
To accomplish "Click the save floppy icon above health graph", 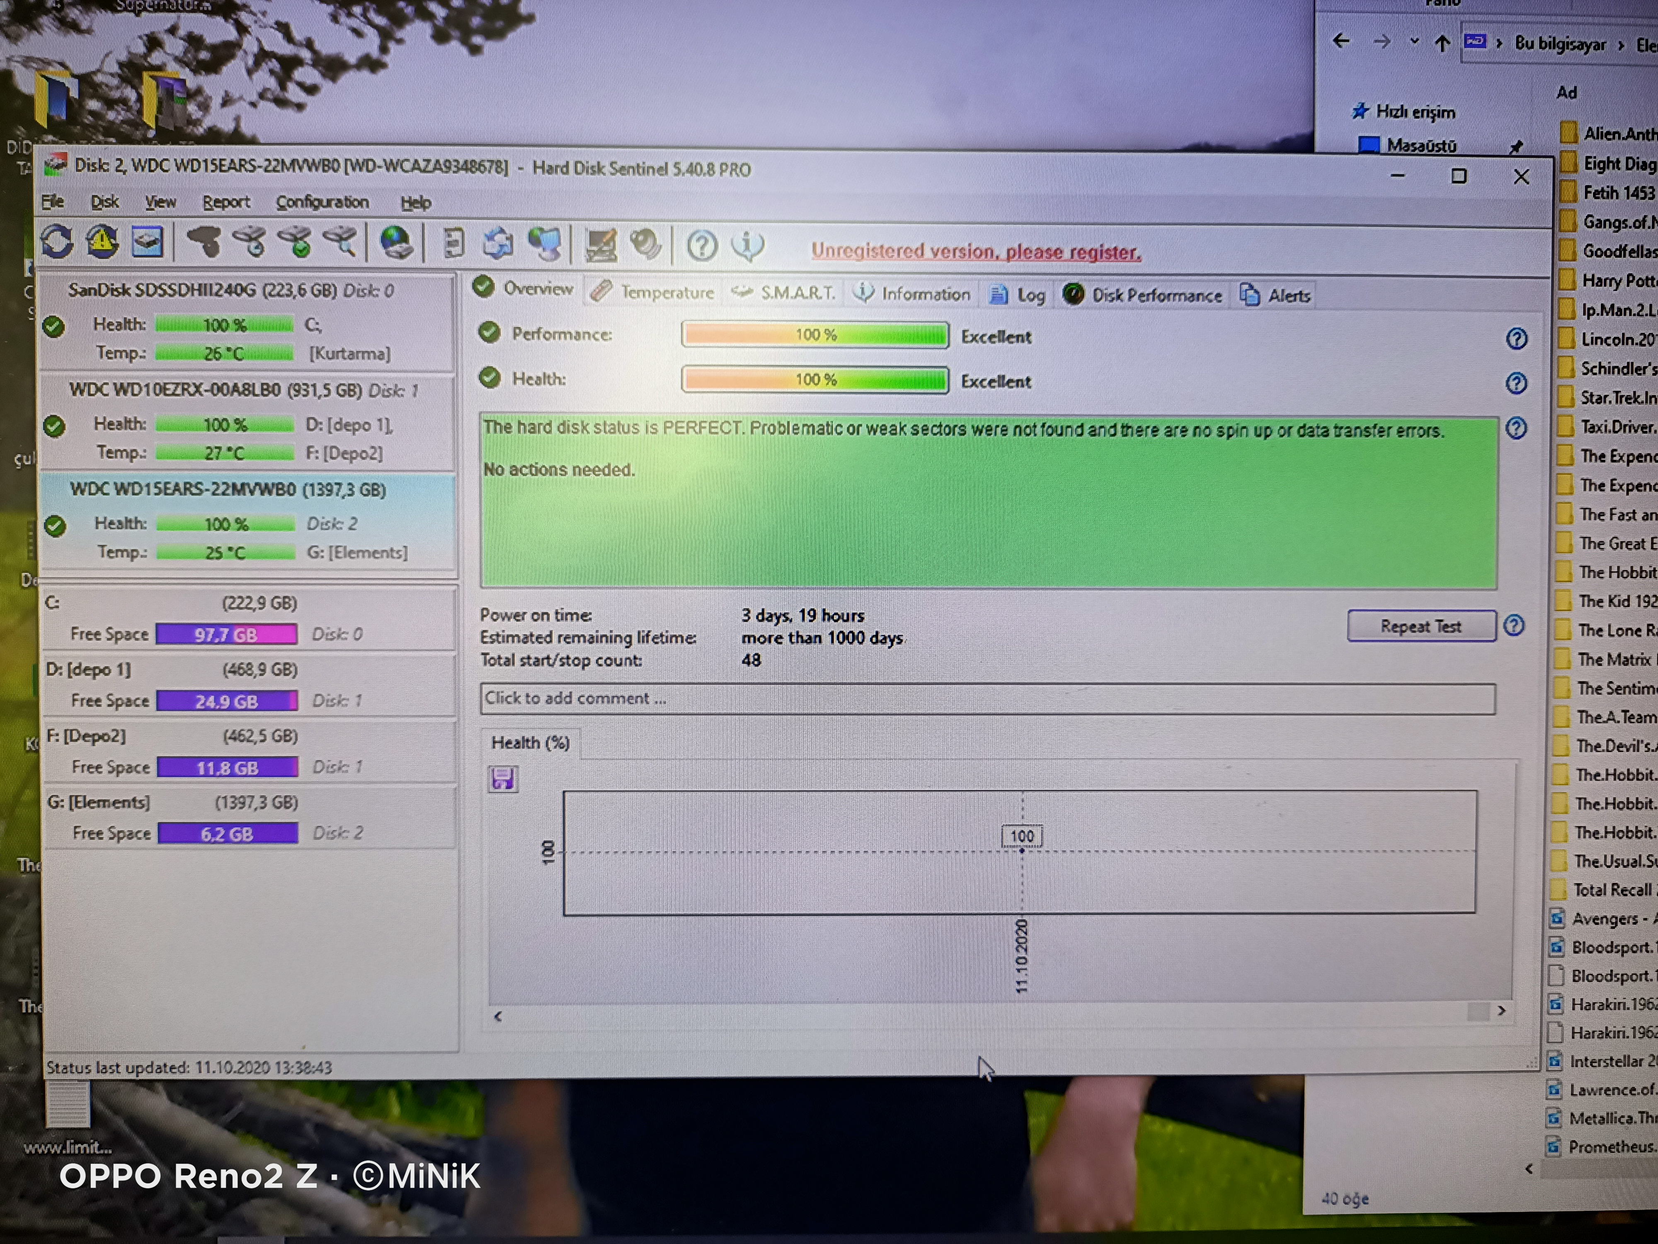I will (502, 778).
